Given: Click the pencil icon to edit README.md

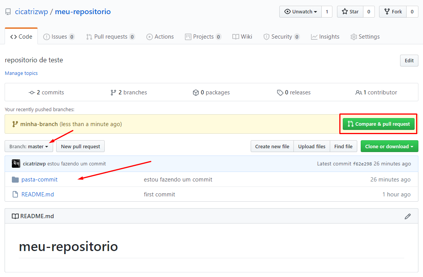Looking at the screenshot, I should (408, 216).
